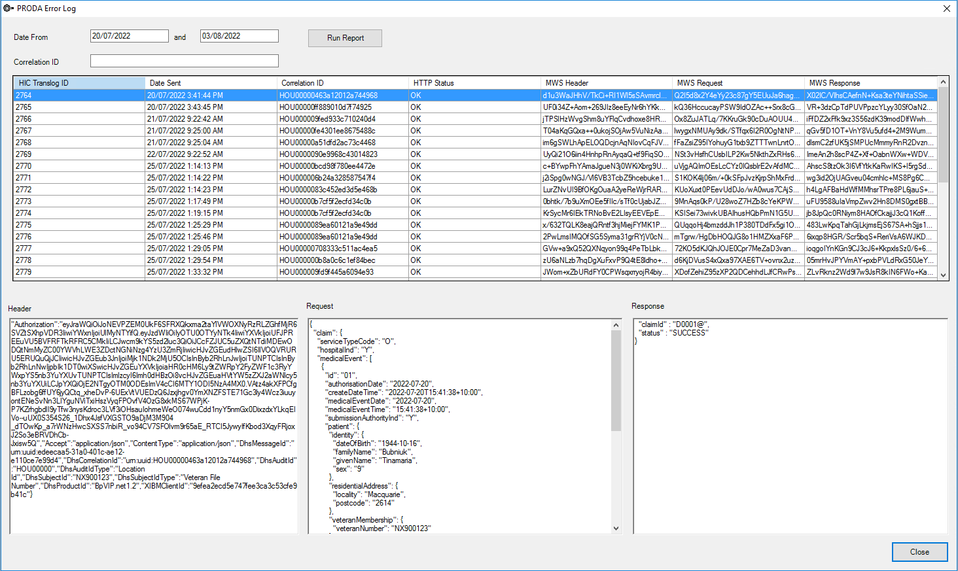Click the "status" : "SUCCESS" line in Response
Image resolution: width=958 pixels, height=571 pixels.
coord(673,333)
